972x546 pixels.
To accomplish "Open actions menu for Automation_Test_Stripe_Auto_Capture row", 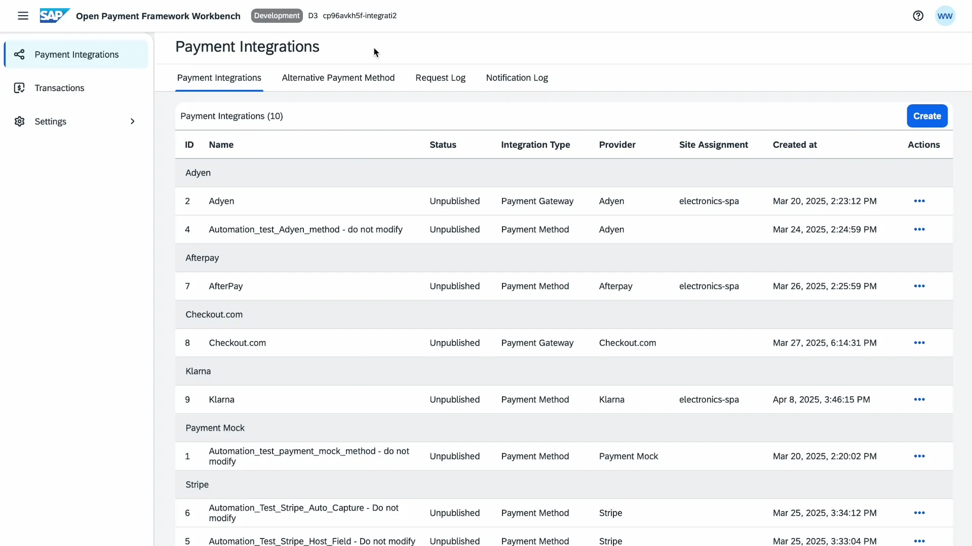I will point(919,513).
